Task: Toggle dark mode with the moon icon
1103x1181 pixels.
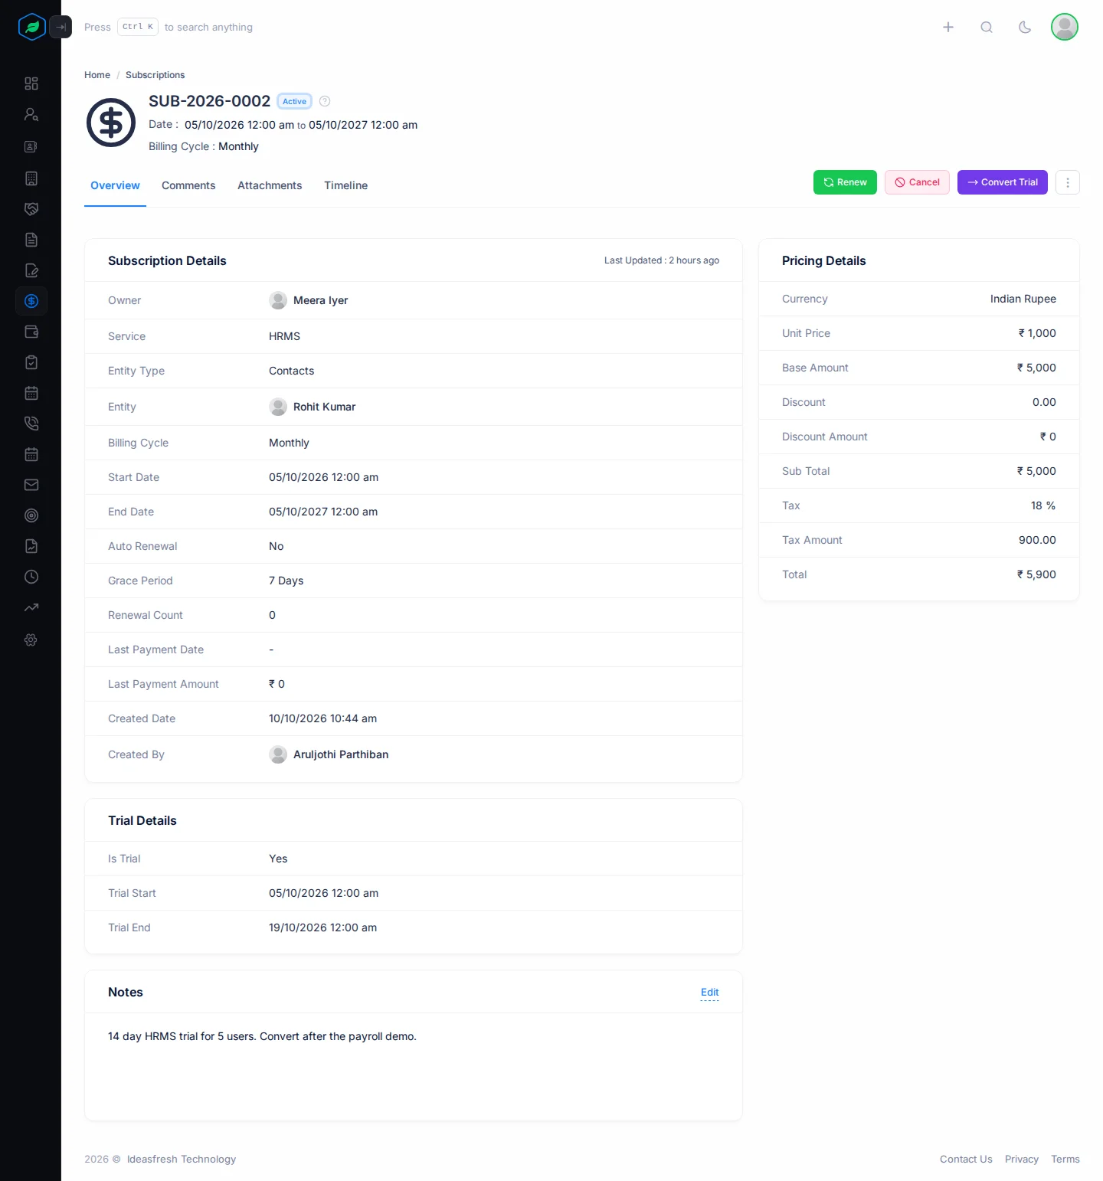Action: coord(1025,27)
